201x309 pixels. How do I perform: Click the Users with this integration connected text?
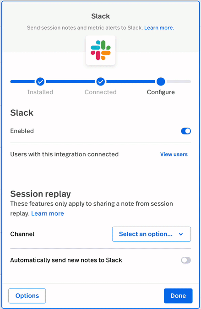[65, 154]
